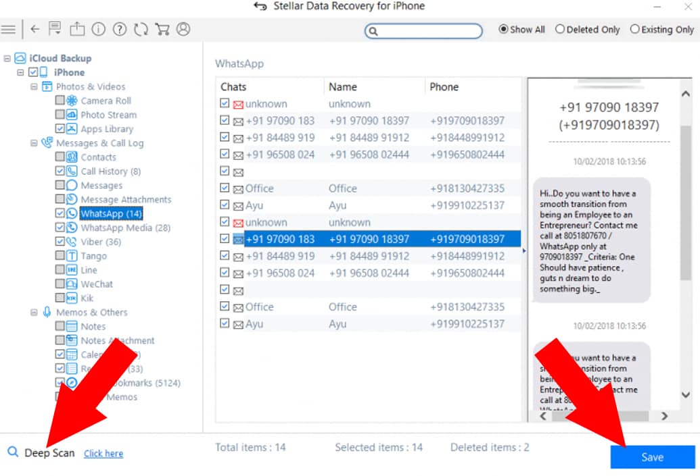Click the back arrow icon

click(35, 30)
